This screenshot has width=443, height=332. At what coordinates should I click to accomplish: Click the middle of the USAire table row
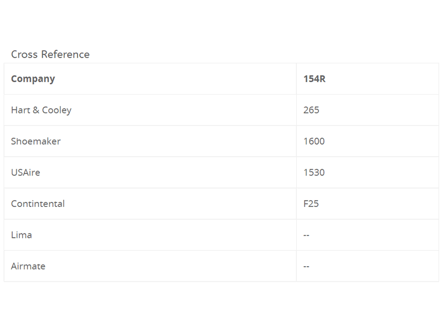pos(221,172)
